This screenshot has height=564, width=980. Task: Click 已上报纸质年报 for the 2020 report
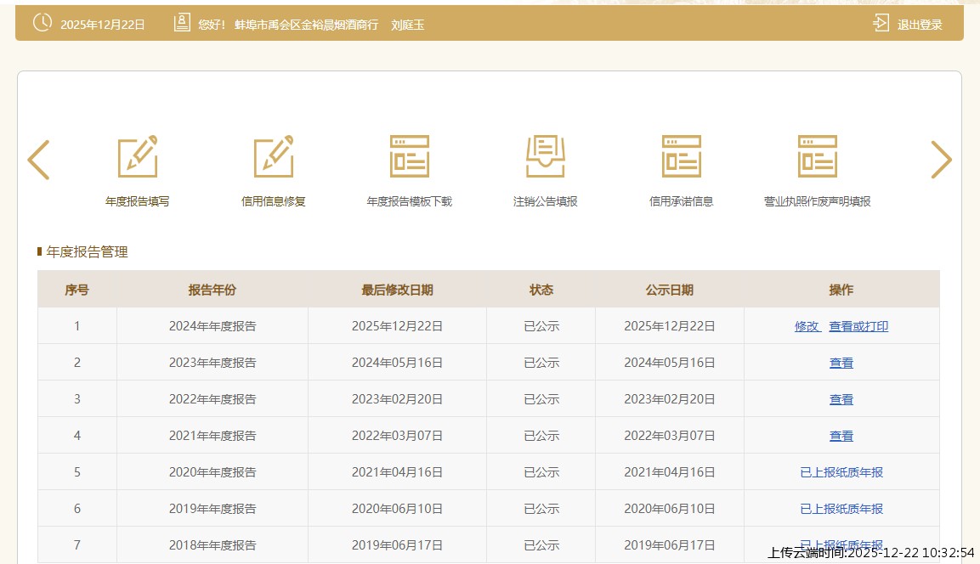(x=841, y=472)
